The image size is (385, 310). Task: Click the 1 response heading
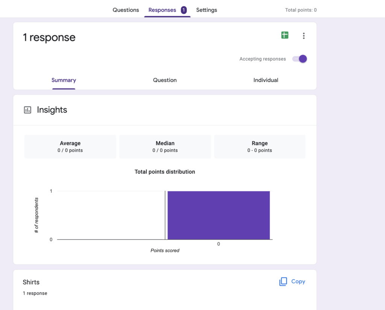[x=49, y=38]
